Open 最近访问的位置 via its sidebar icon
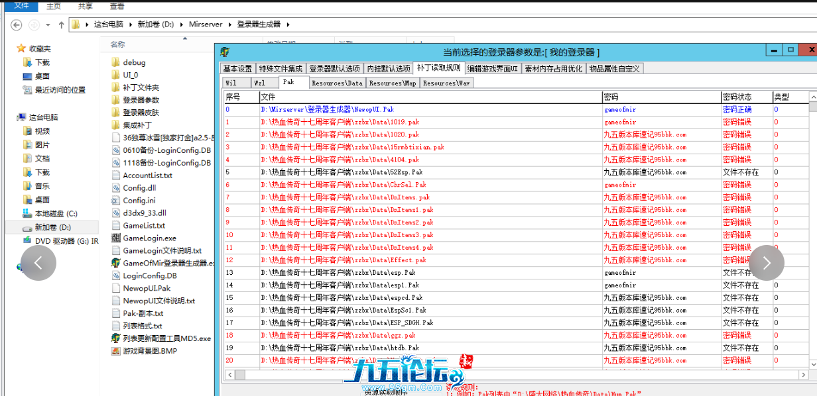 tap(27, 89)
